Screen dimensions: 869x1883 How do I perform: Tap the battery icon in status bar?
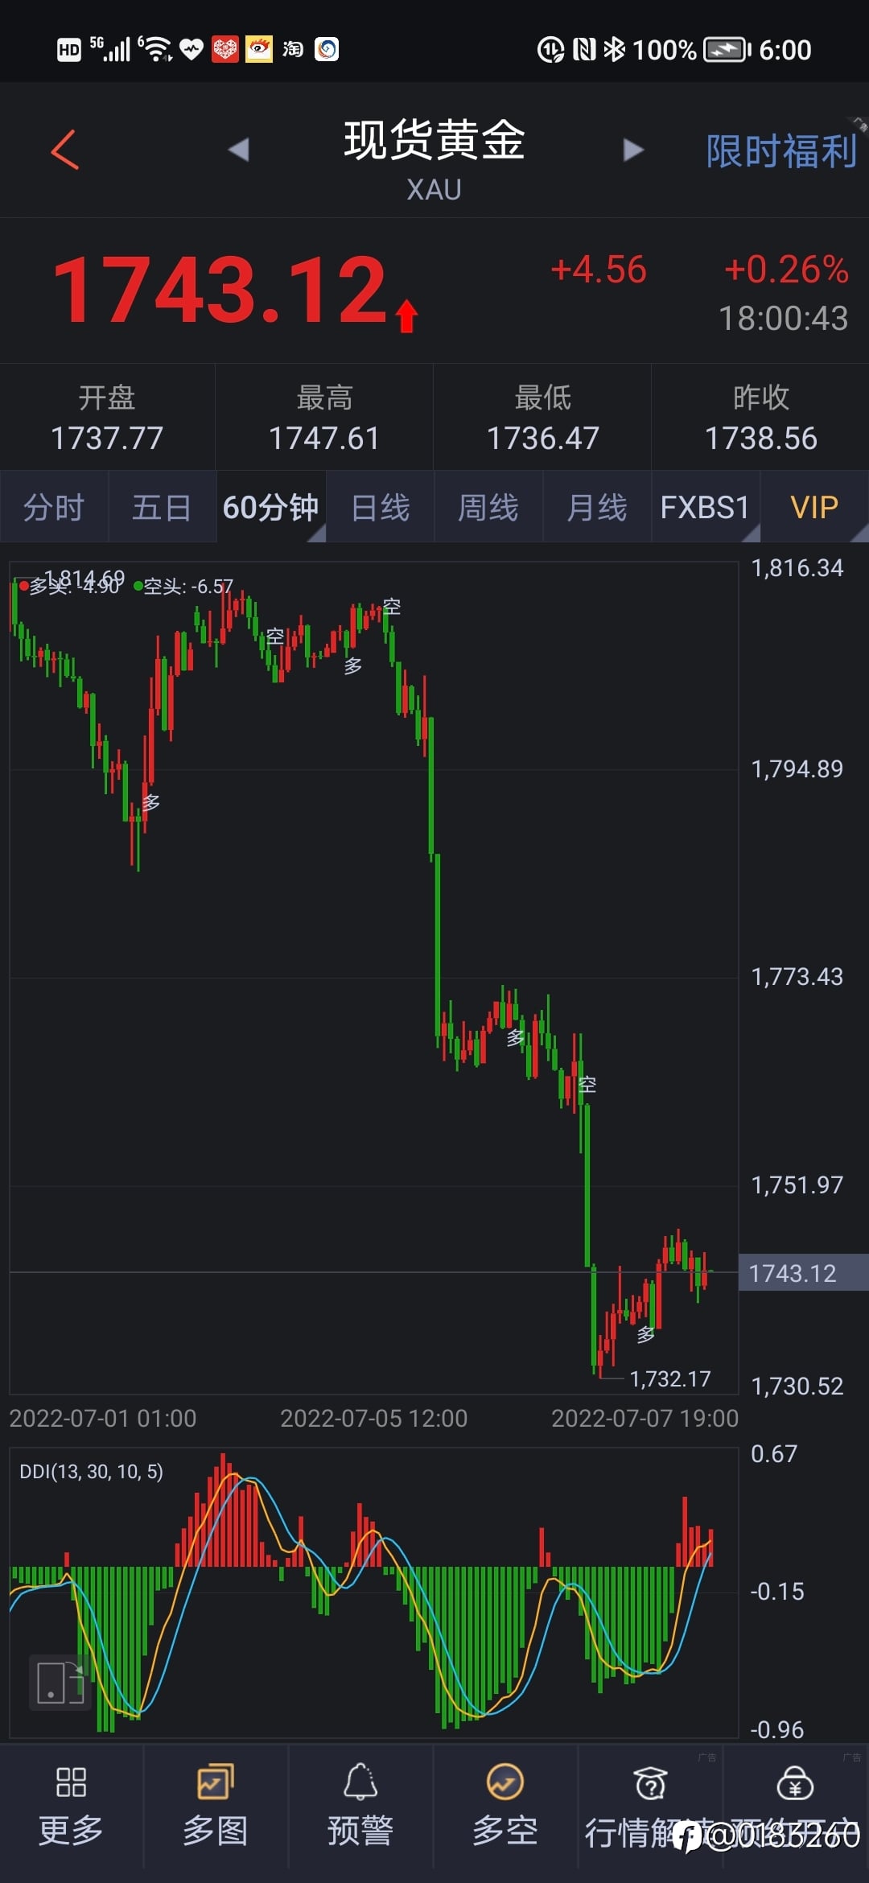click(727, 50)
